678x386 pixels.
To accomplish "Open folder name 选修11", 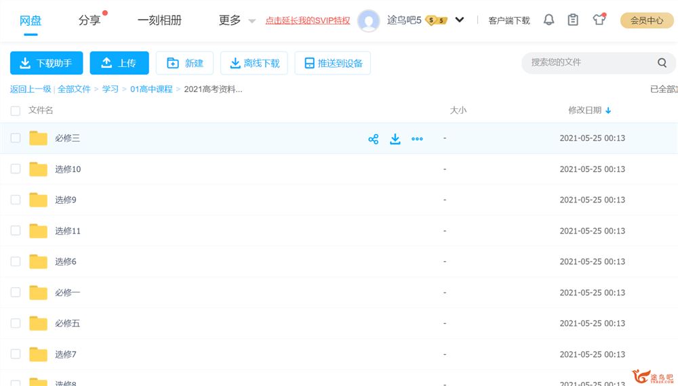I will (x=68, y=231).
